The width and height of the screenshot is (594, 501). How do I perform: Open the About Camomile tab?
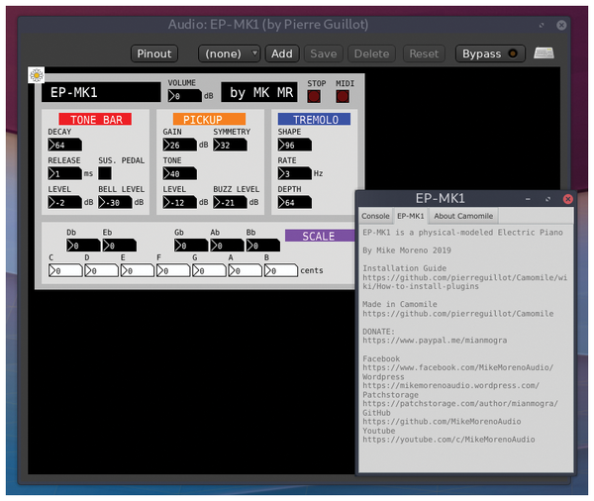463,216
